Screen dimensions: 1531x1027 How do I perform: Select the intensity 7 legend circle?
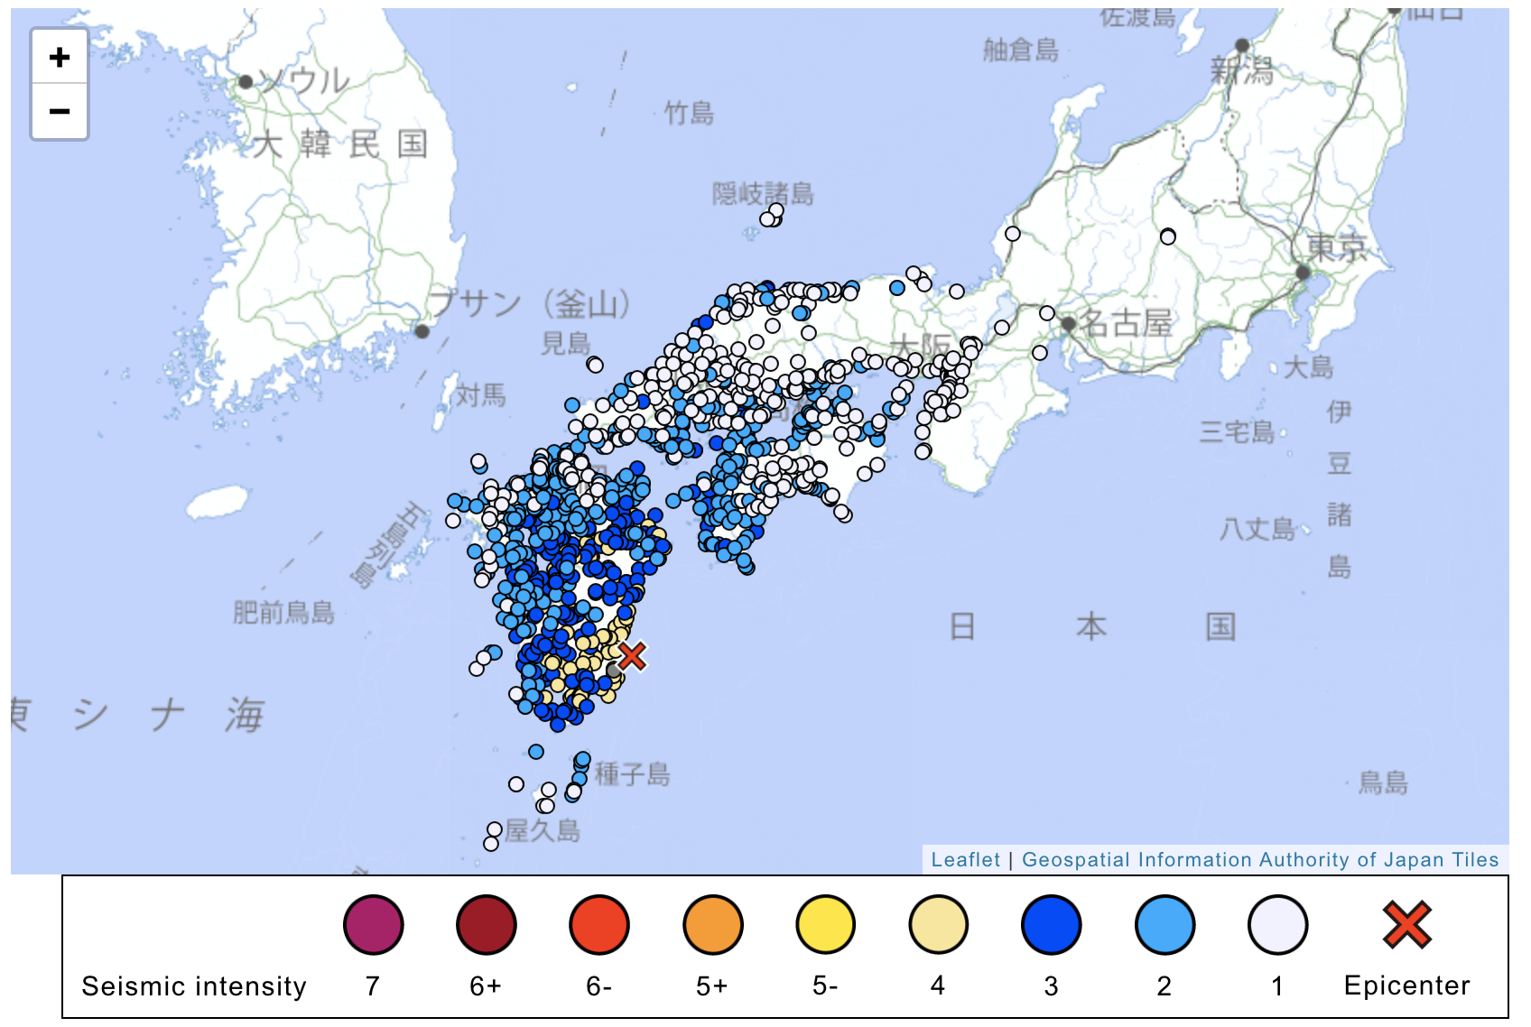pyautogui.click(x=374, y=923)
